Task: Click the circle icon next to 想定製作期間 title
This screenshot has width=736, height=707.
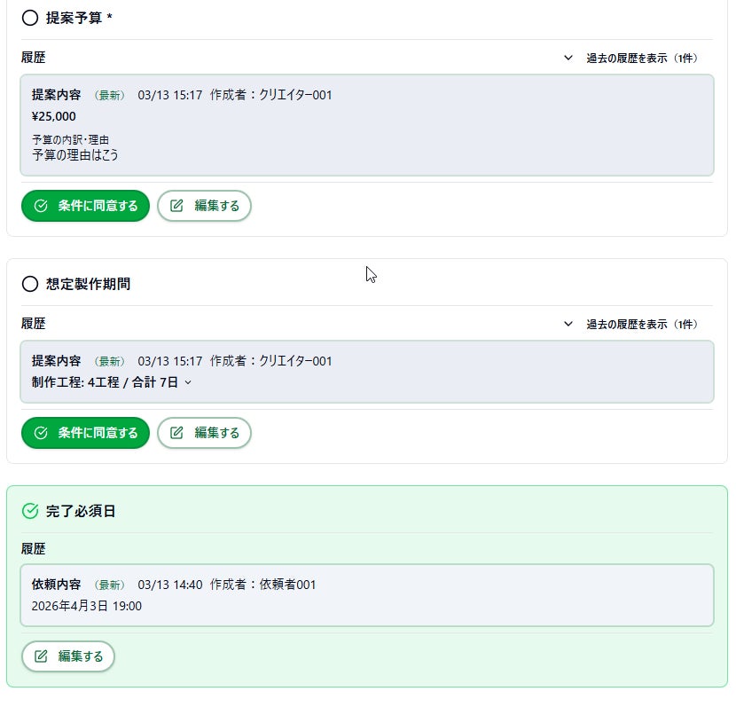Action: pyautogui.click(x=29, y=283)
